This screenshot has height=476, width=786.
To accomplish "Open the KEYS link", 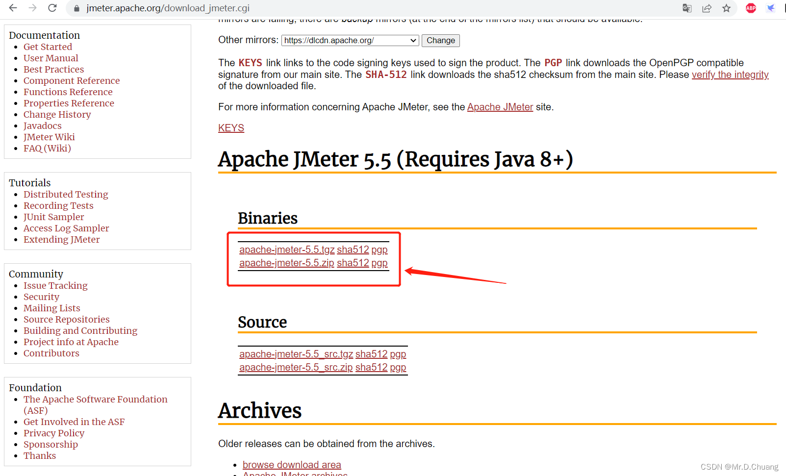I will point(231,128).
